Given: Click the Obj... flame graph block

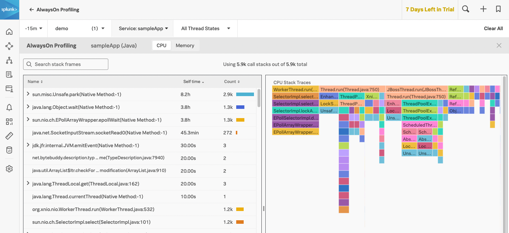Looking at the screenshot, I should point(455,111).
